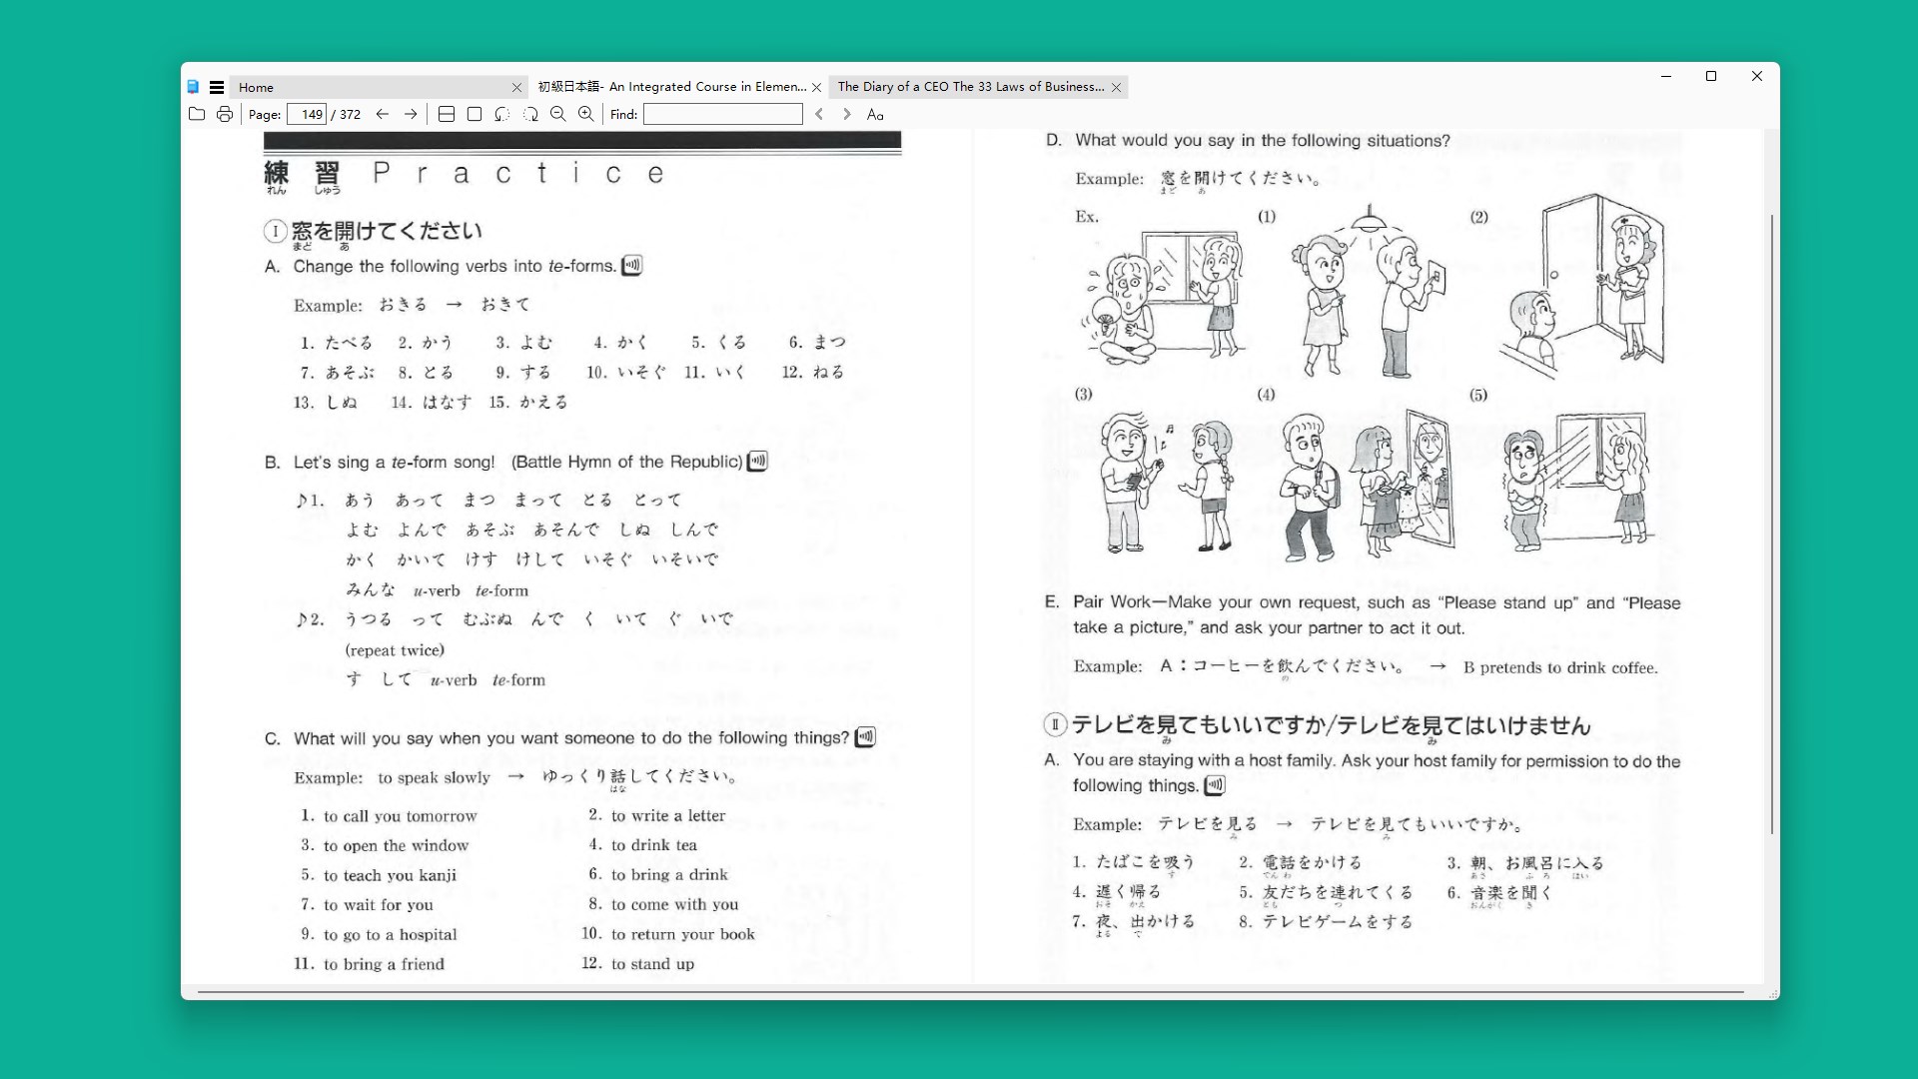Open the hamburger menu
Viewport: 1918px width, 1079px height.
point(217,87)
